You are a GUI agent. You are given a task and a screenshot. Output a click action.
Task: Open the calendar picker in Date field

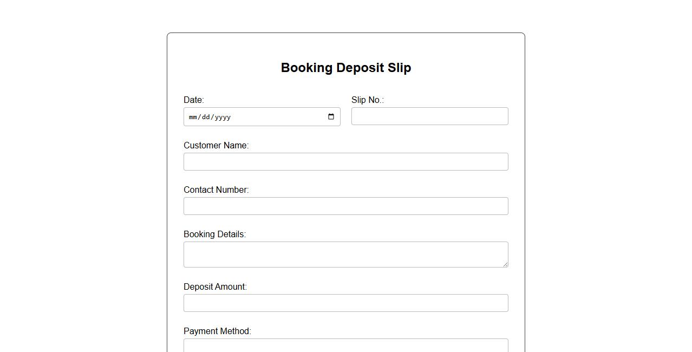pos(331,117)
